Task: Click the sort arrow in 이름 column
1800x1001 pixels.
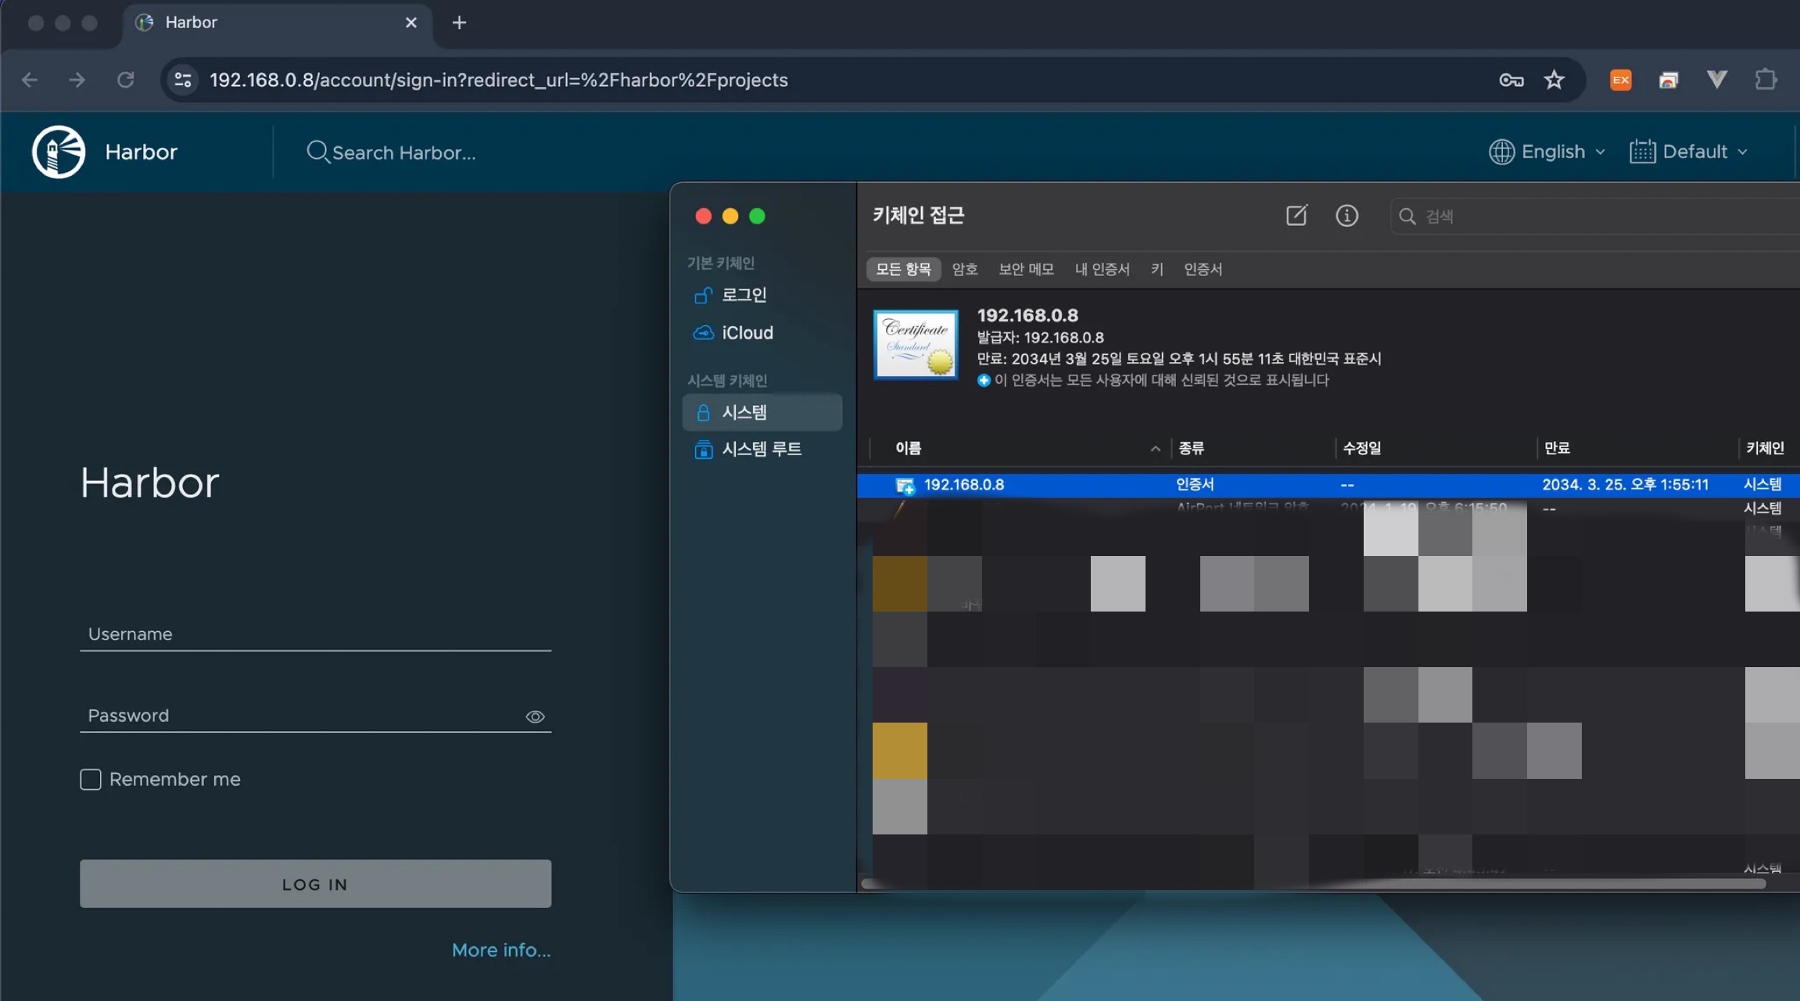Action: [1155, 449]
